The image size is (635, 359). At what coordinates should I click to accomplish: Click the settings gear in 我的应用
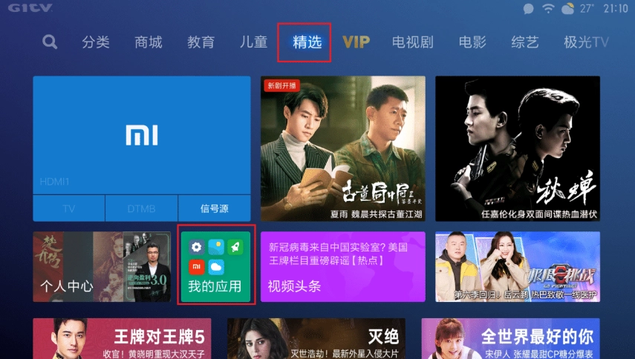point(196,246)
